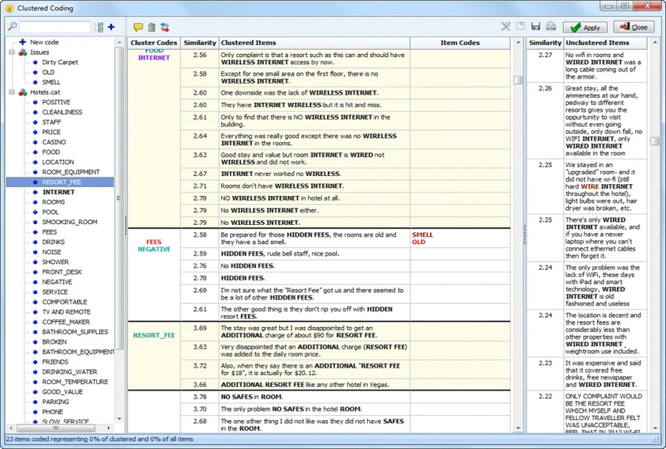Collapse the Hotels.cat category node
Viewport: 666px width, 449px height.
12,92
